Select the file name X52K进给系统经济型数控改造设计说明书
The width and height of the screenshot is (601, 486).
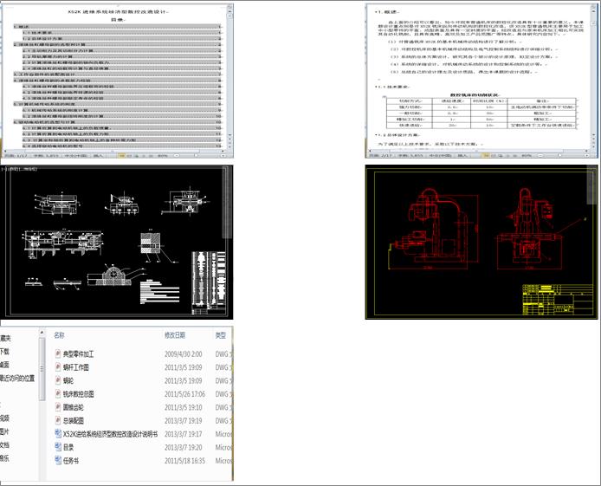tap(110, 434)
